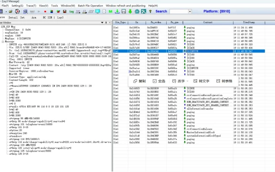The width and height of the screenshot is (275, 172).
Task: Open the View(V) menu
Action: click(x=43, y=6)
